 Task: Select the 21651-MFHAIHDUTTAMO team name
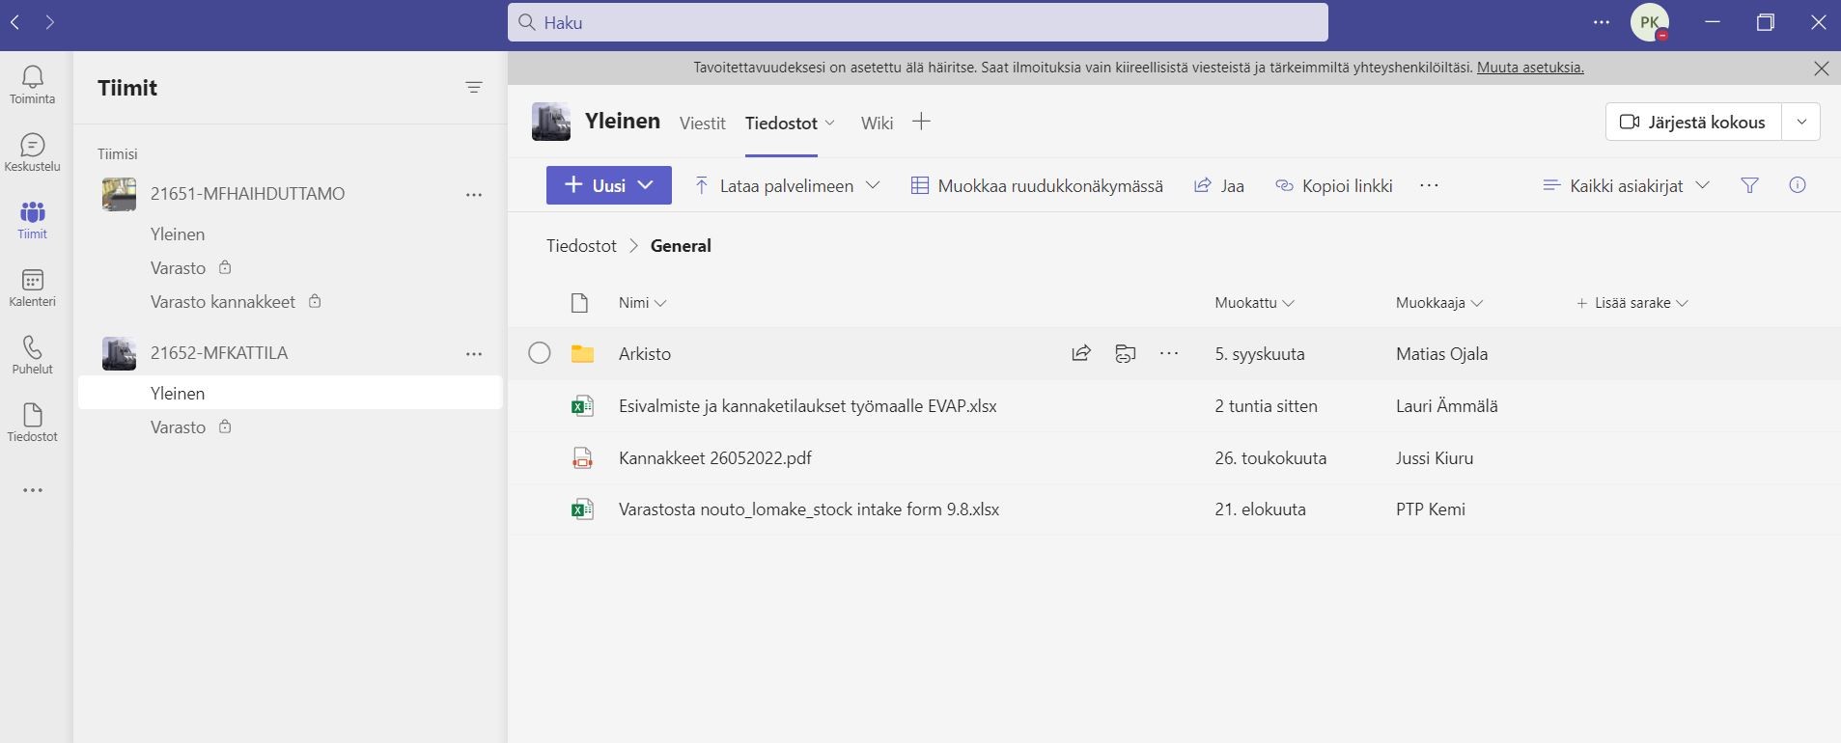pyautogui.click(x=247, y=194)
